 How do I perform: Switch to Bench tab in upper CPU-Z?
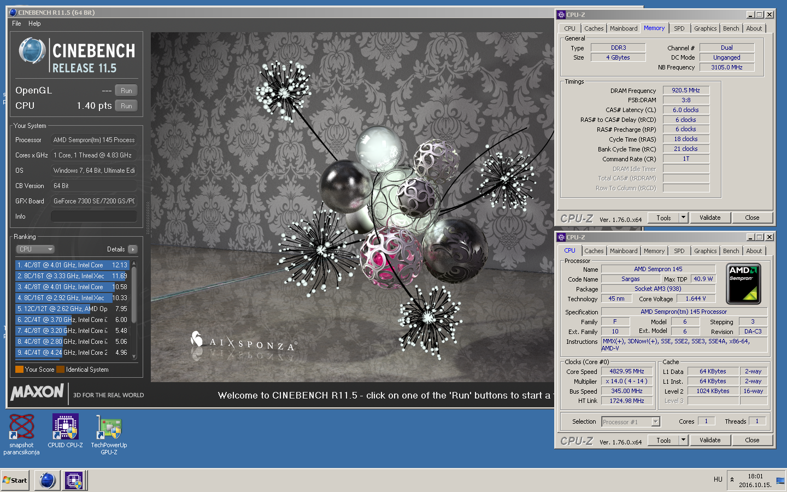click(x=731, y=28)
